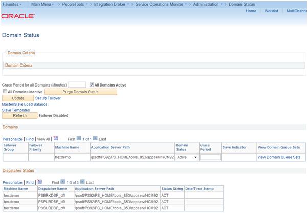Go to Home link
This screenshot has width=308, height=215.
pos(251,11)
